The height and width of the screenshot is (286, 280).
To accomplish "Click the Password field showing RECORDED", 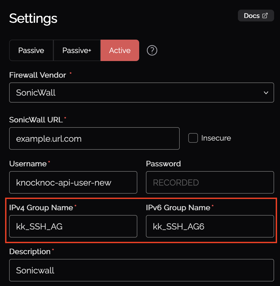I will click(210, 182).
